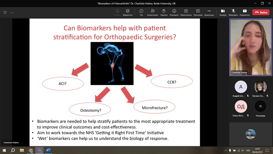Toggle the camera (Камера) on

(x=223, y=12)
